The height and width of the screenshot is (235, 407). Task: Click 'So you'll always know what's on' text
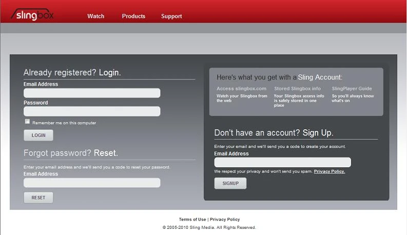click(353, 99)
